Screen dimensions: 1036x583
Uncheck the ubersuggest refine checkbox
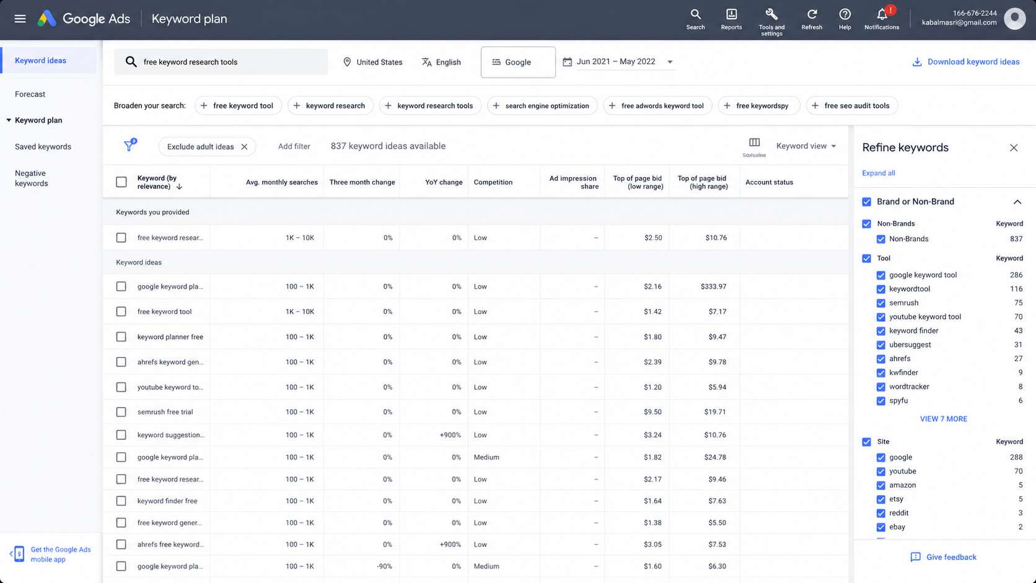881,345
